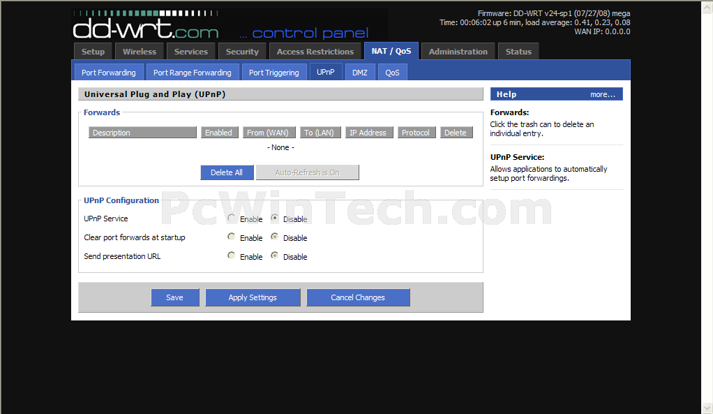Screen dimensions: 713x414
Task: Open the Access Restrictions tab
Action: [x=315, y=52]
